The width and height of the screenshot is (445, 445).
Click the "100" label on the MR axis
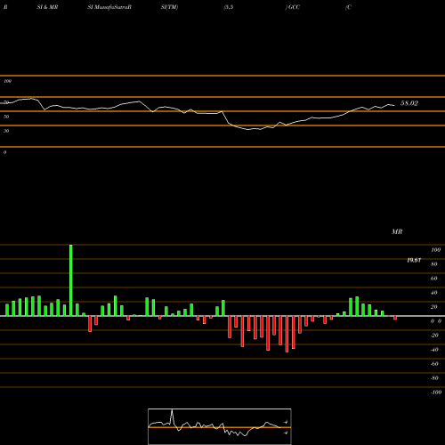[435, 250]
